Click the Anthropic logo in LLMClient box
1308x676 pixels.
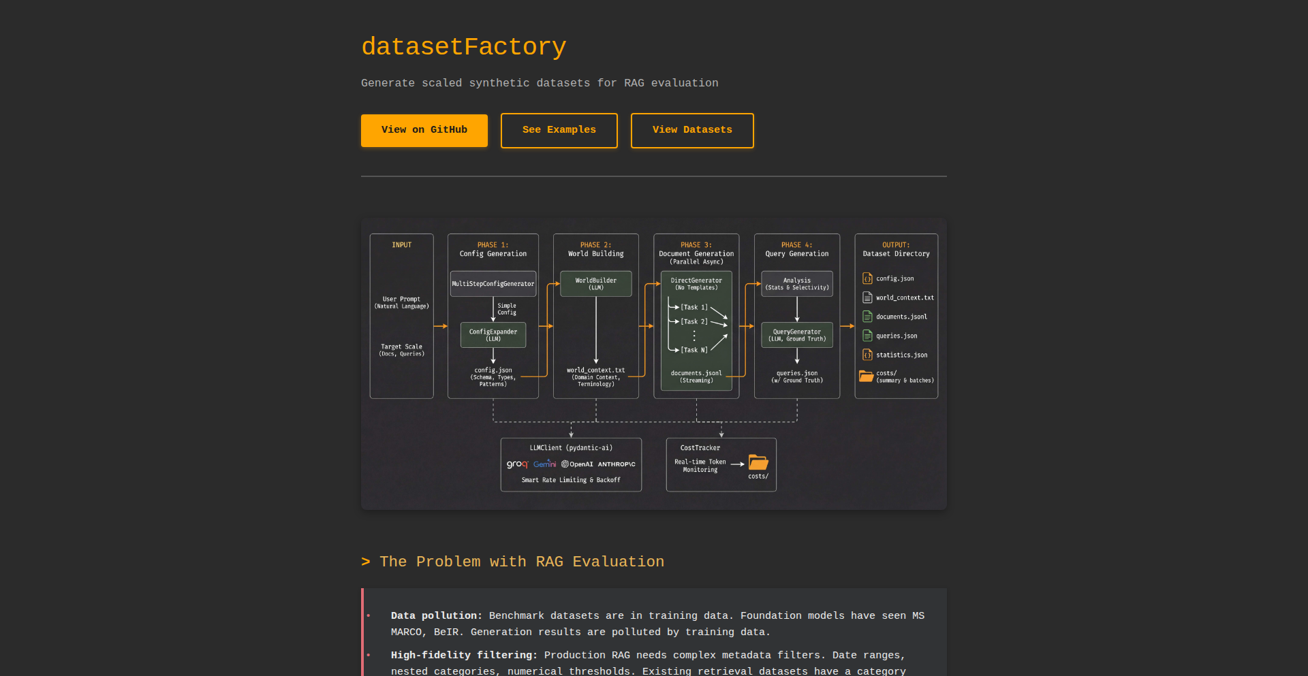click(x=617, y=464)
